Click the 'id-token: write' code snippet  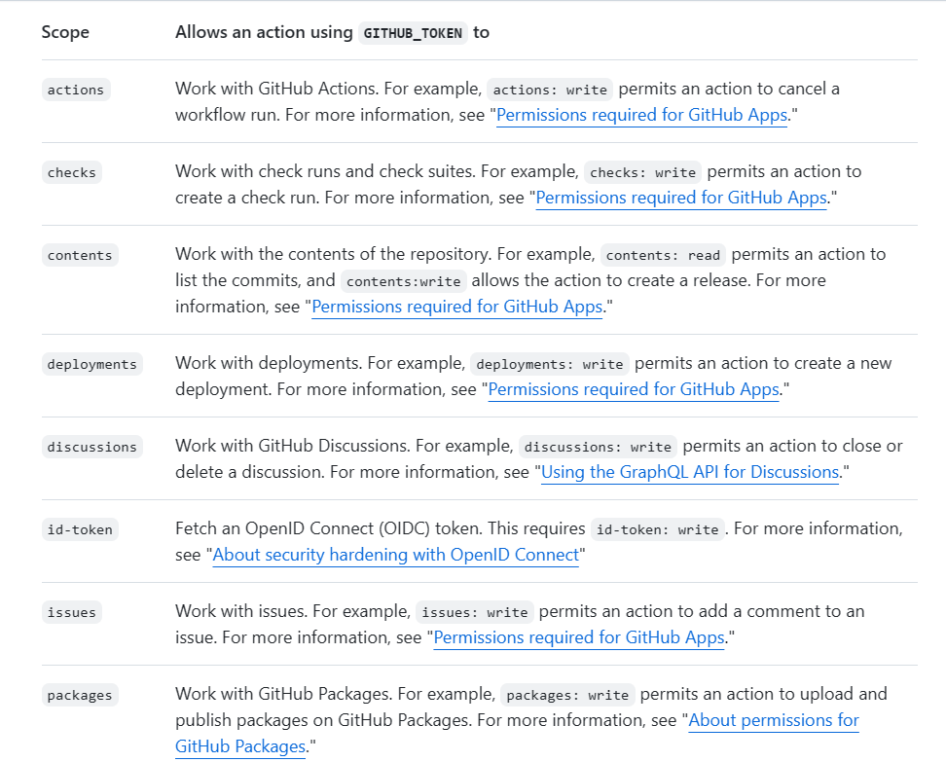click(658, 529)
